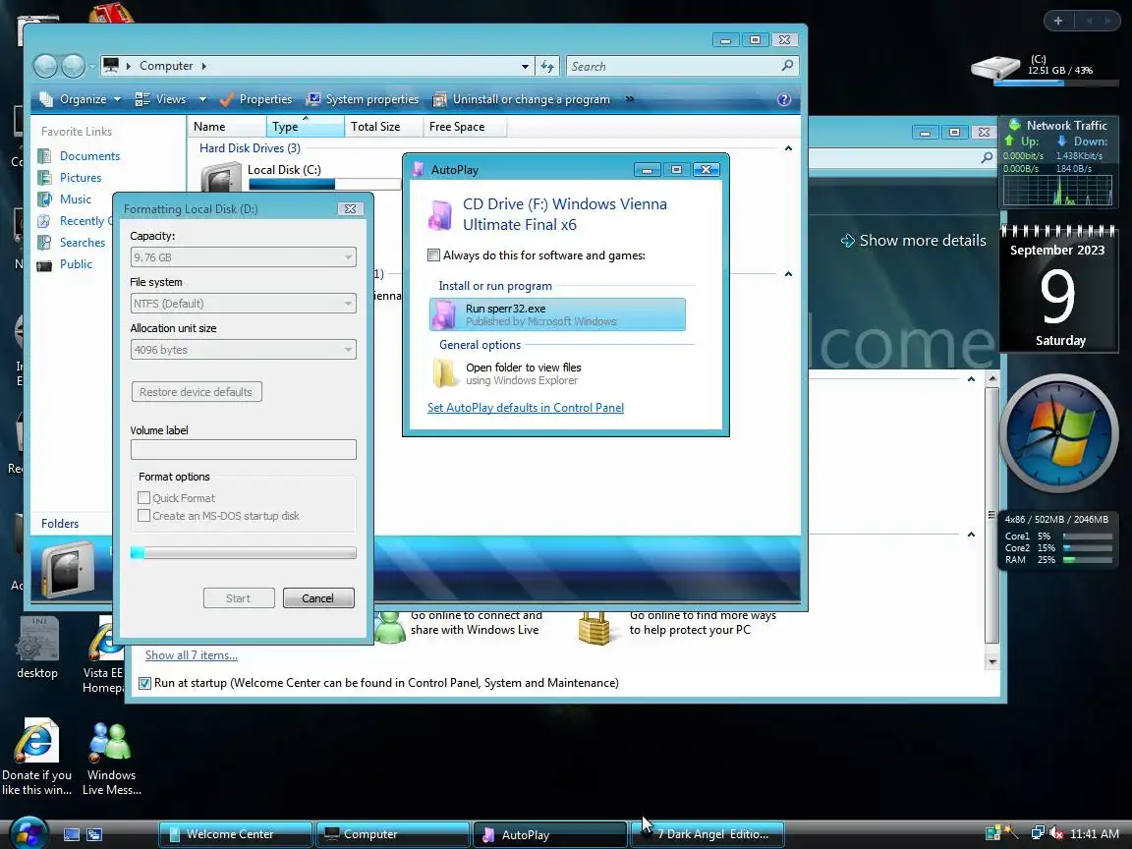Select the Local Disk (C:) drive icon
The width and height of the screenshot is (1132, 849).
pyautogui.click(x=221, y=178)
